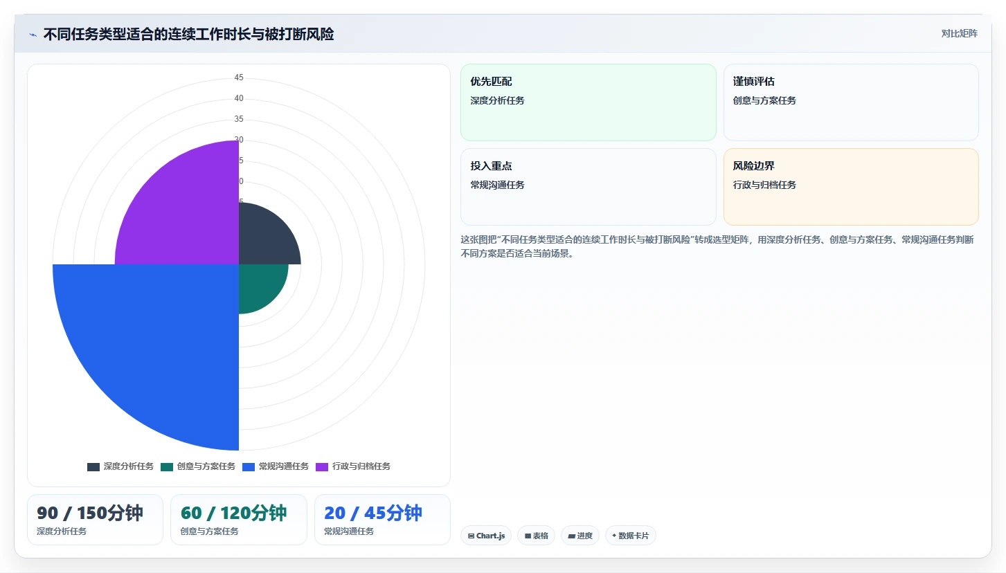Click 常规沟通任务 caption under 20 / 45分钟
The width and height of the screenshot is (1006, 573).
[x=349, y=531]
